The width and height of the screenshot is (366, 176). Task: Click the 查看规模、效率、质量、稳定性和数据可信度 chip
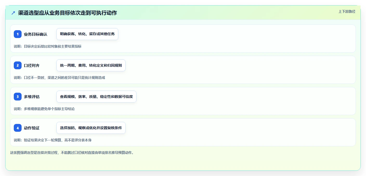click(96, 97)
